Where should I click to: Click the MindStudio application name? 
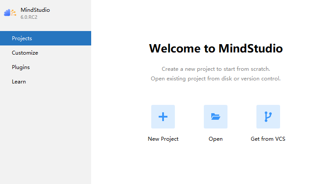click(35, 10)
